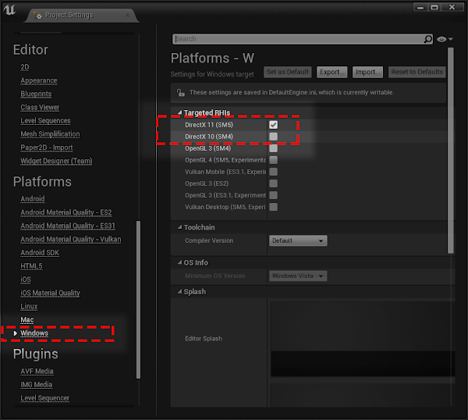This screenshot has width=468, height=420.
Task: Select Windows platform settings
Action: [34, 333]
